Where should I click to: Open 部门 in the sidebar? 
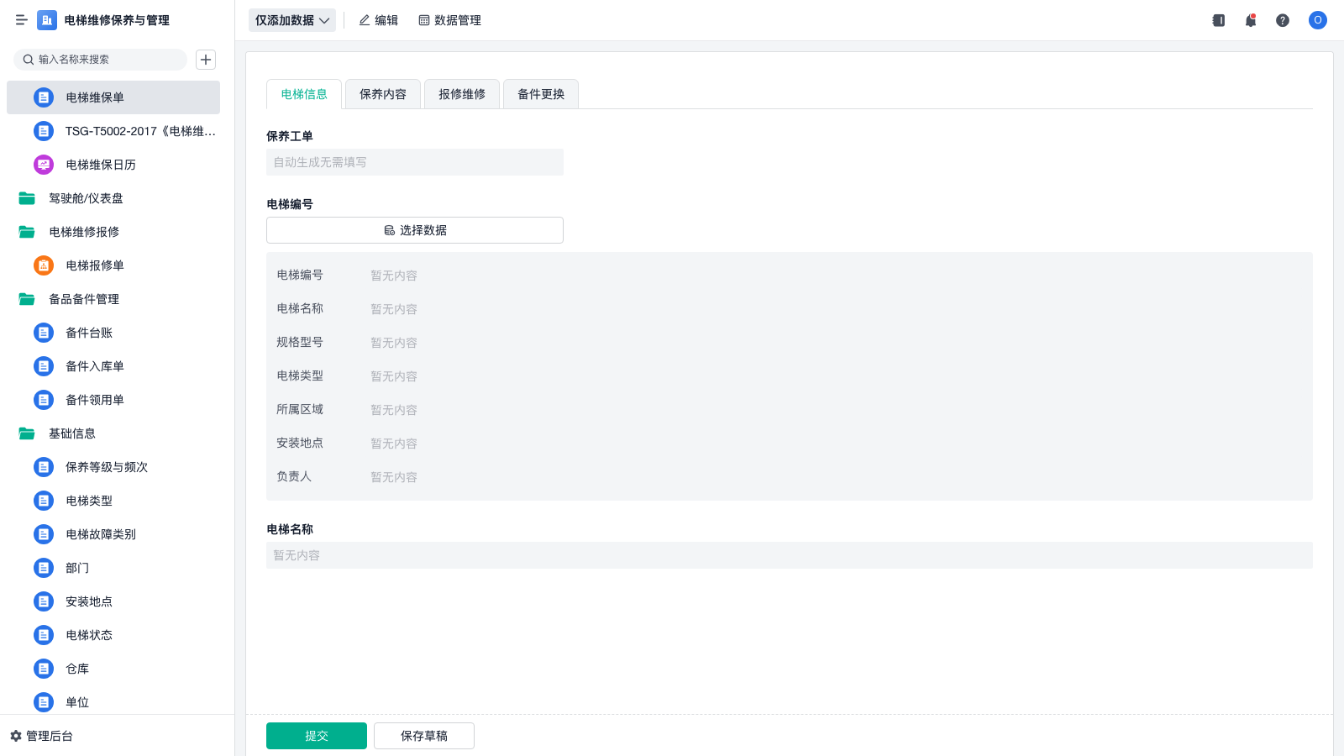click(113, 568)
